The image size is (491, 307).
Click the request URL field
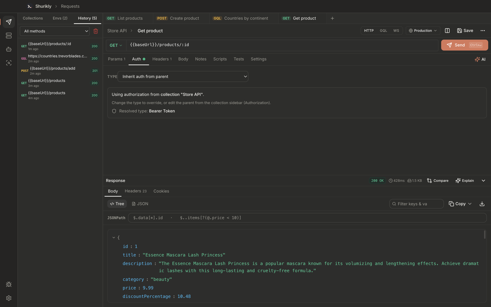(x=282, y=45)
